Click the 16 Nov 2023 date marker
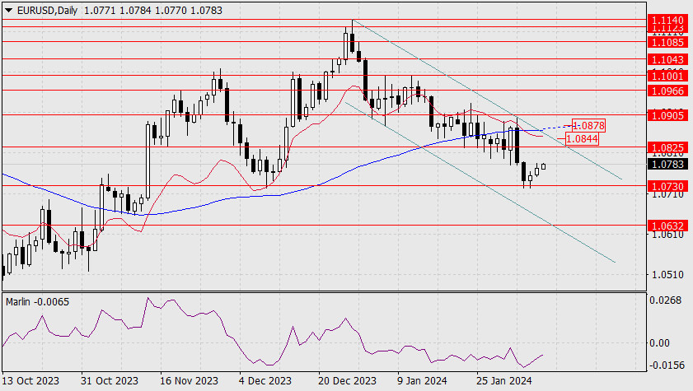Image resolution: width=693 pixels, height=391 pixels. [x=189, y=380]
